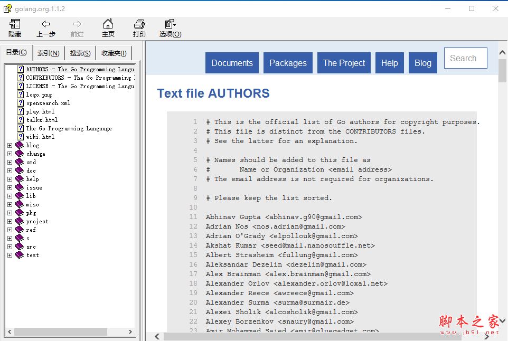This screenshot has width=508, height=341.
Task: Switch to the 收藏夹(I) favorites tab
Action: (114, 53)
